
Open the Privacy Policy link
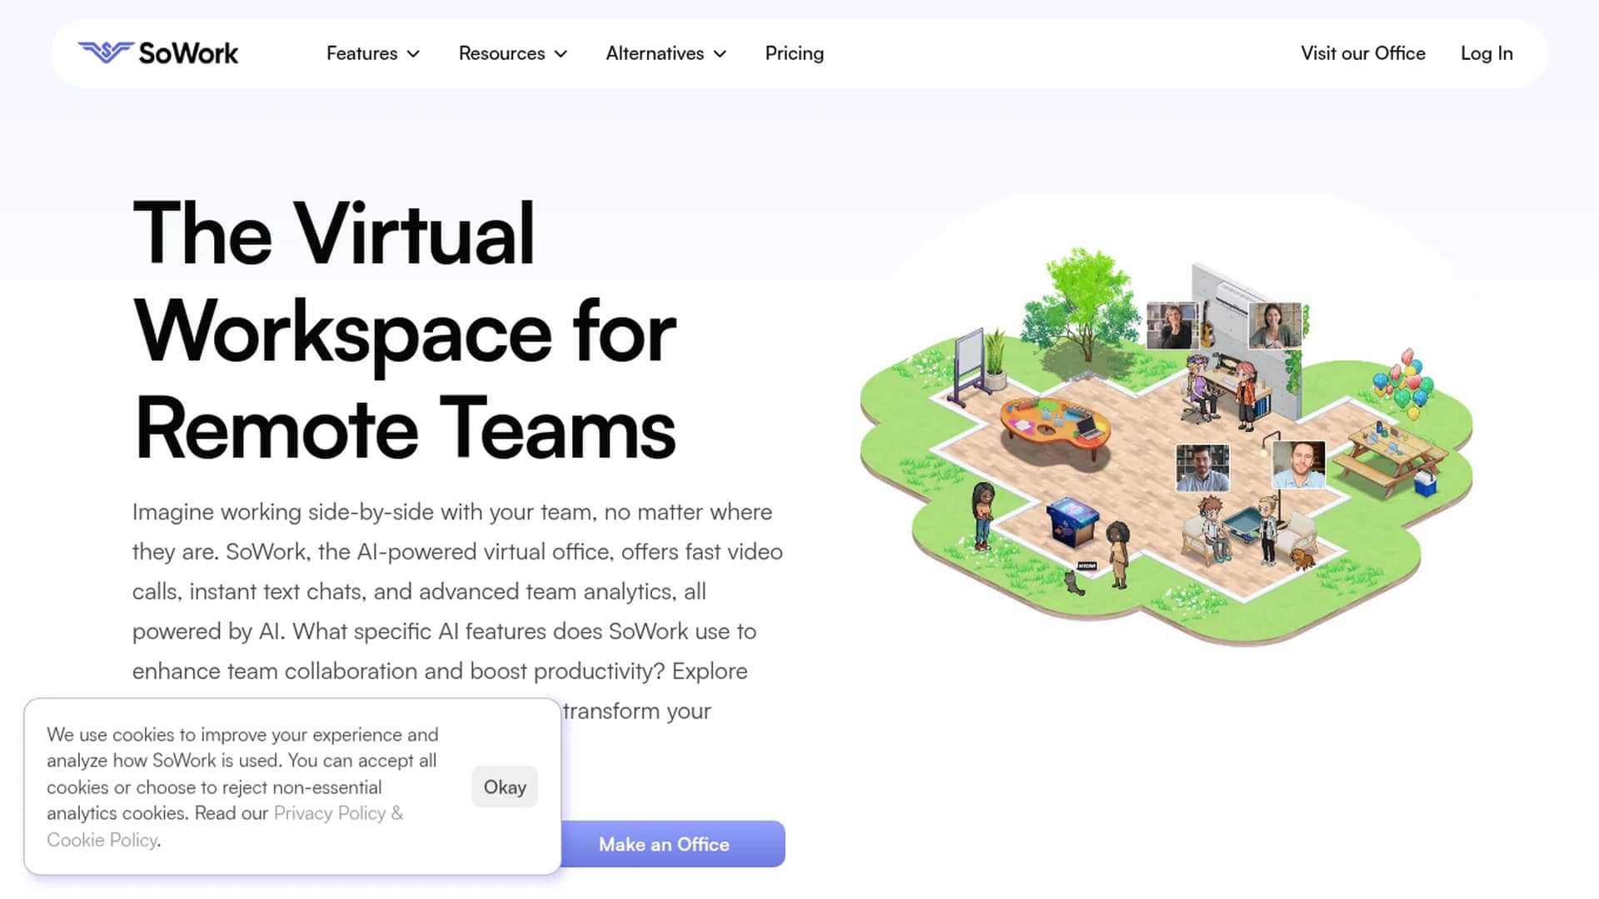click(330, 813)
